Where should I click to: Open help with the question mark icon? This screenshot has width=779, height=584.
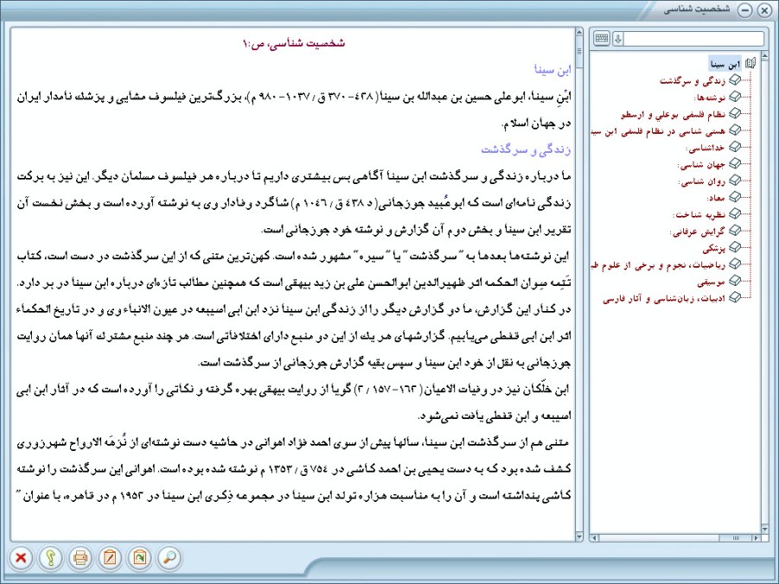(51, 557)
